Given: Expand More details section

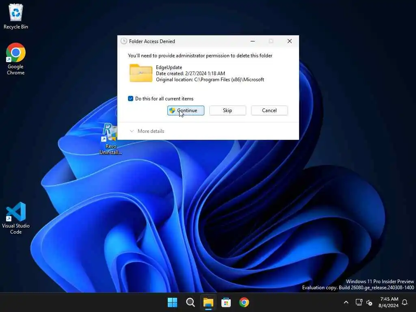Looking at the screenshot, I should pyautogui.click(x=147, y=131).
